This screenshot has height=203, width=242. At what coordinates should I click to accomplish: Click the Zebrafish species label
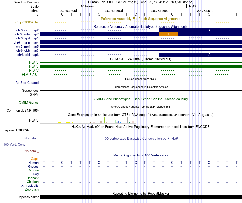click(32, 189)
